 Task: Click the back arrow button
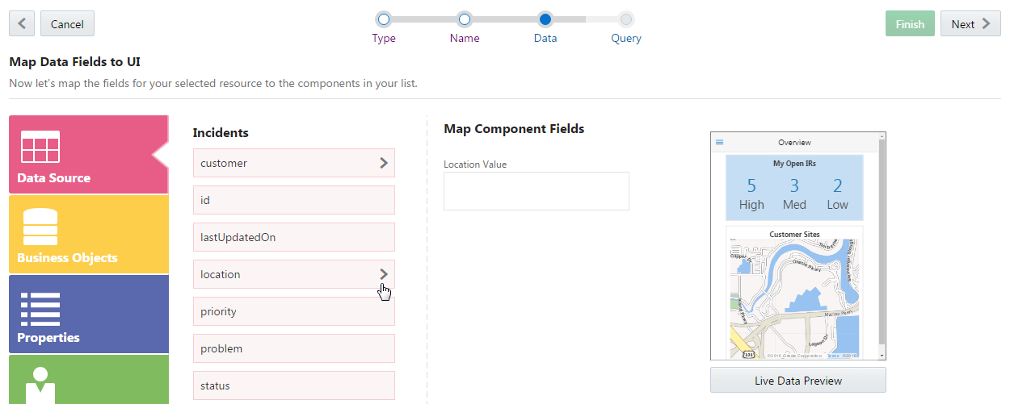tap(22, 23)
